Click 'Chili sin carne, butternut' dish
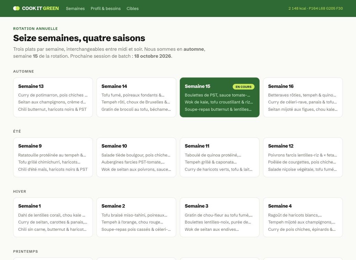This screenshot has height=260, width=356. pyautogui.click(x=52, y=229)
